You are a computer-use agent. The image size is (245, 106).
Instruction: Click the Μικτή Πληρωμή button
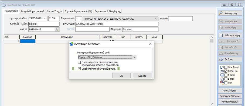point(230,102)
